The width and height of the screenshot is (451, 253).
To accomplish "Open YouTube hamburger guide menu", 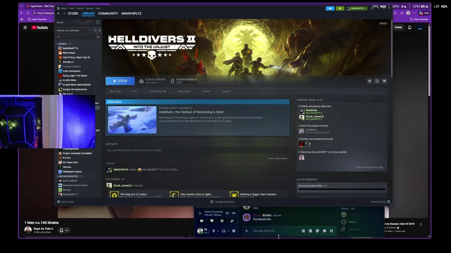I will (25, 27).
